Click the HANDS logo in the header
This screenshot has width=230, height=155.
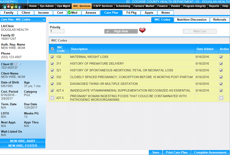[x=14, y=6]
